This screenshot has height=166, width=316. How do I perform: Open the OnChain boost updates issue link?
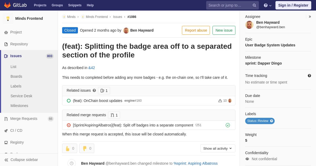coord(98,101)
